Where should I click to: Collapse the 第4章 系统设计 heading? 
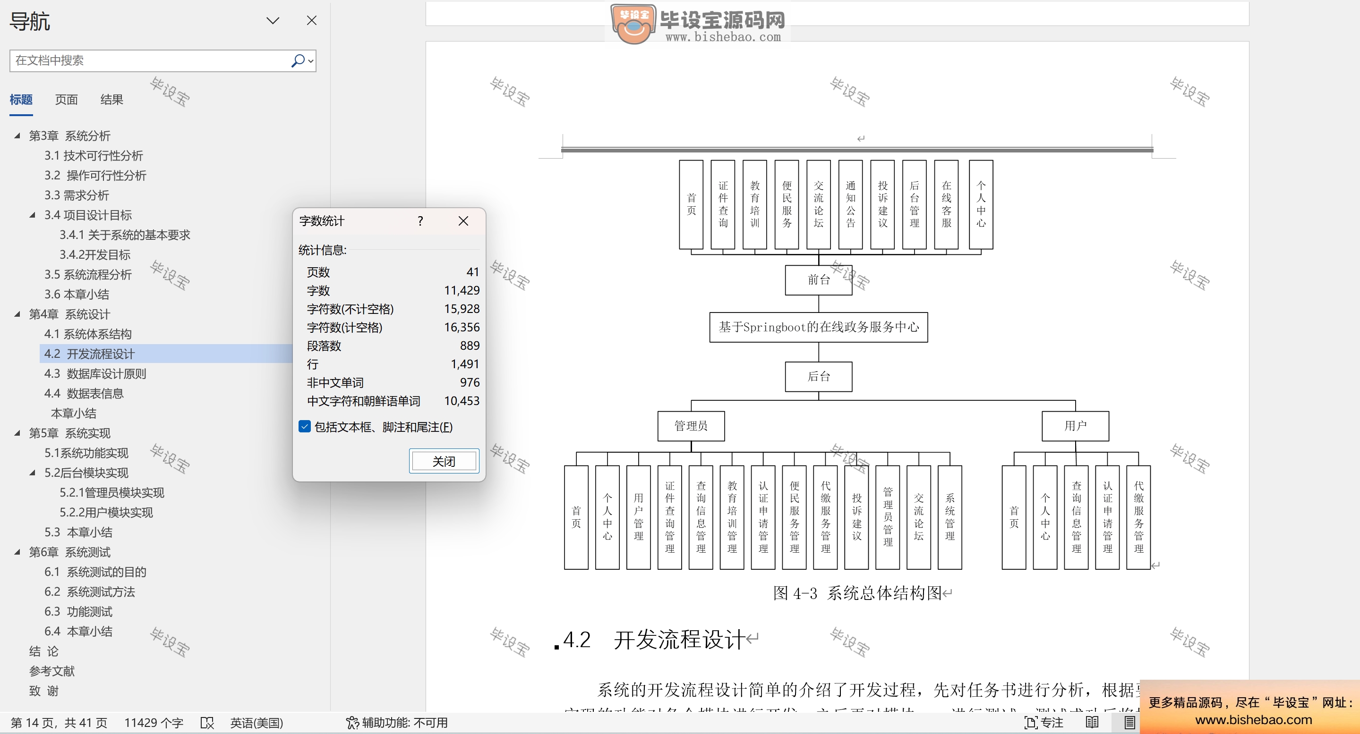point(17,314)
